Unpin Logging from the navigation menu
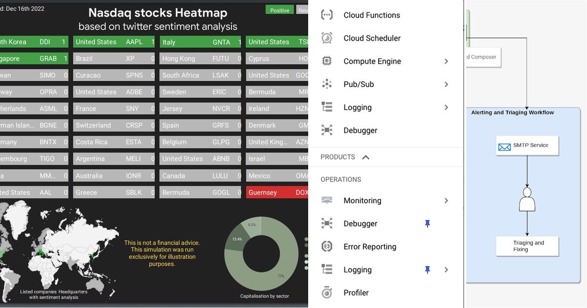The image size is (587, 308). [427, 269]
